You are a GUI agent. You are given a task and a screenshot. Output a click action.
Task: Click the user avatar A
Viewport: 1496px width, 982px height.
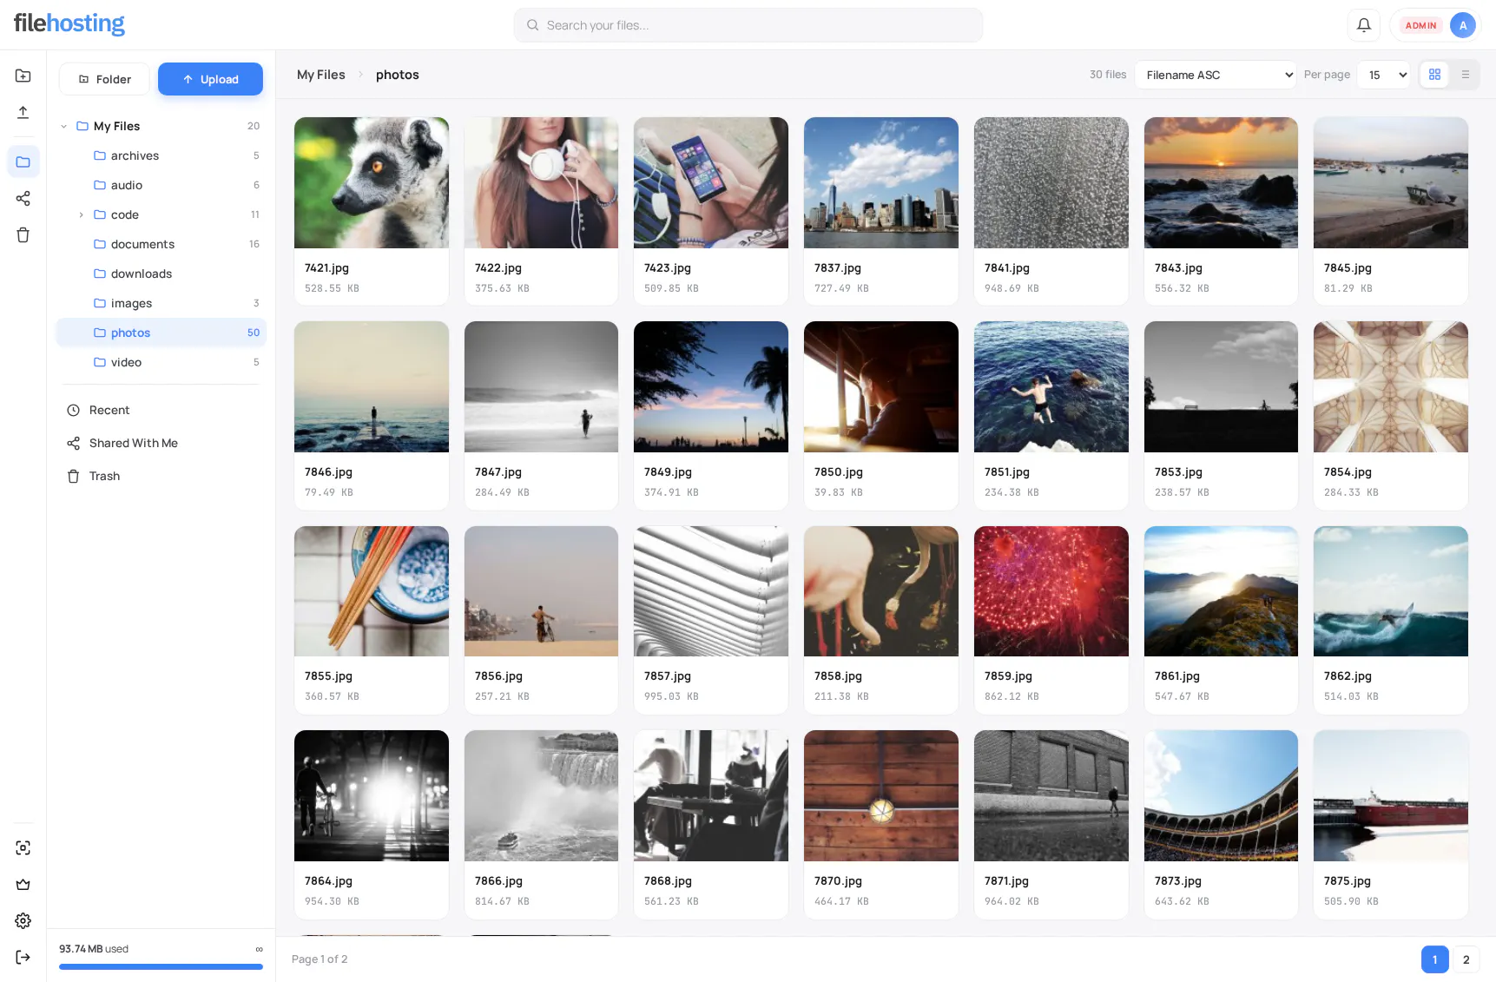point(1463,25)
